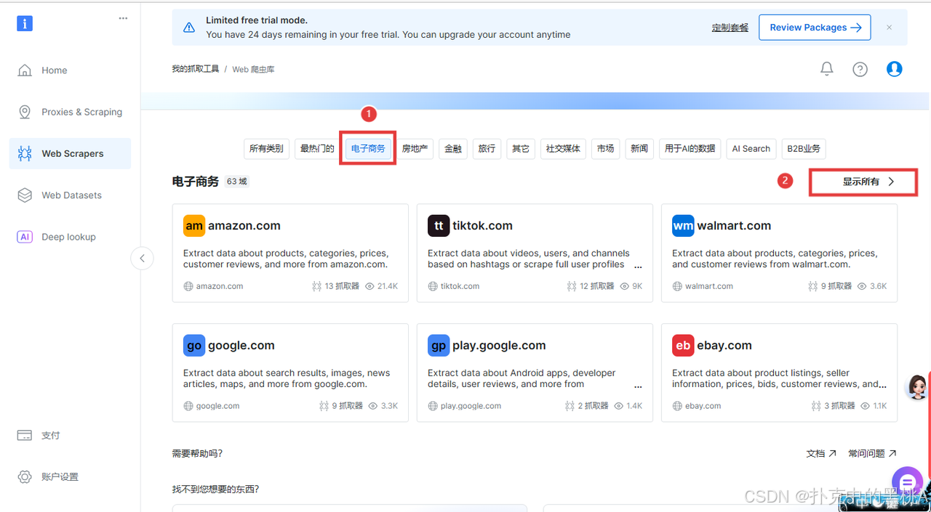
Task: Open the play.google.com card title
Action: click(499, 346)
